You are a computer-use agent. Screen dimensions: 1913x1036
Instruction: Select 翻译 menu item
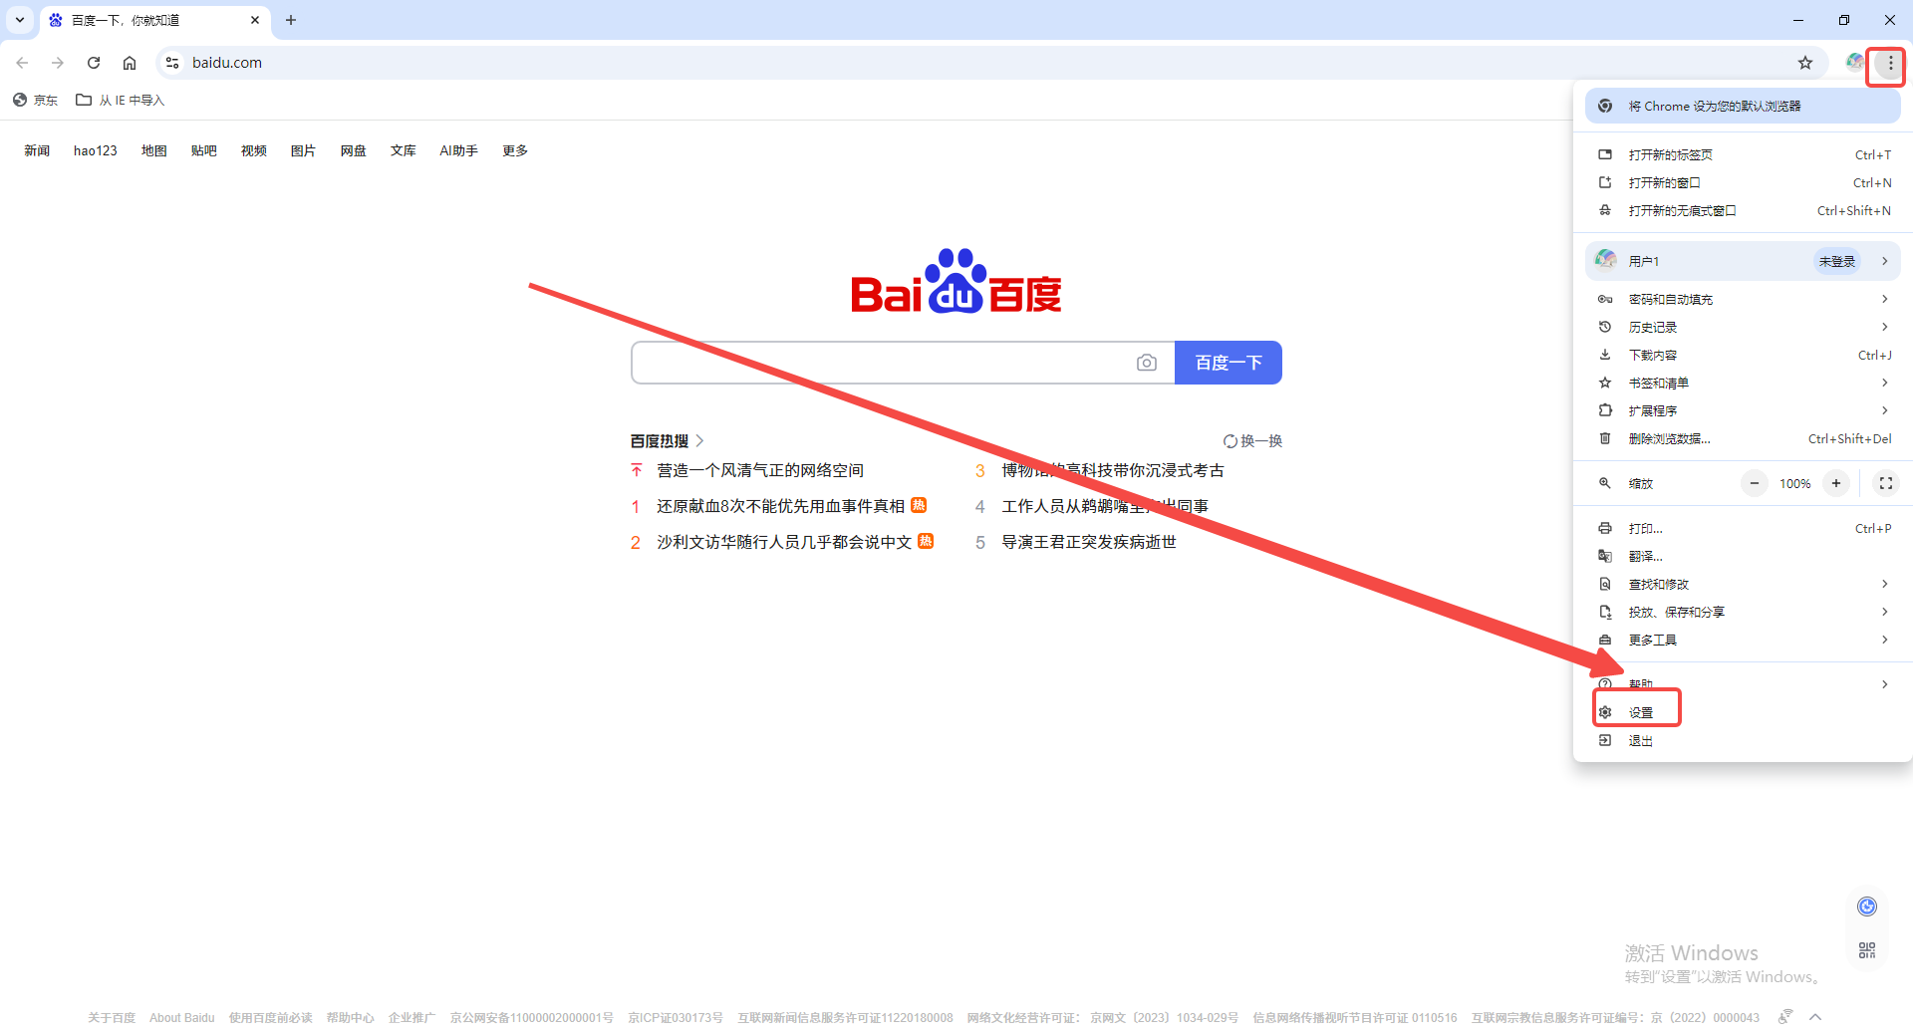click(x=1743, y=556)
